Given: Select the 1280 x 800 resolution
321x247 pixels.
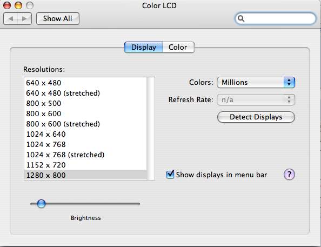Looking at the screenshot, I should [85, 175].
